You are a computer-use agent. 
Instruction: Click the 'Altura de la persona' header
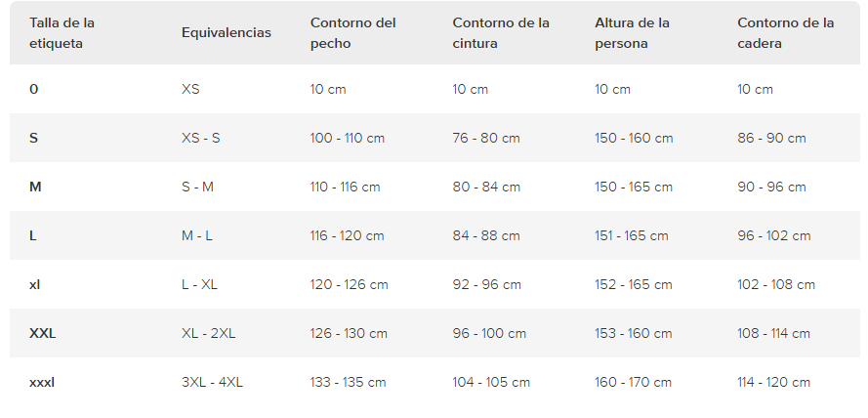click(x=632, y=33)
